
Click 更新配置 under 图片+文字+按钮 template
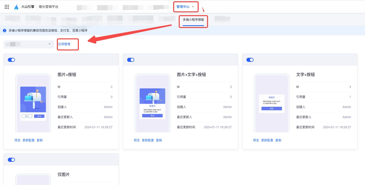148,140
